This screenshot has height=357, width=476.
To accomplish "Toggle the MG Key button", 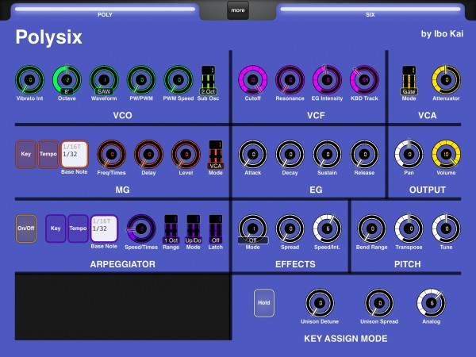I will coord(26,154).
